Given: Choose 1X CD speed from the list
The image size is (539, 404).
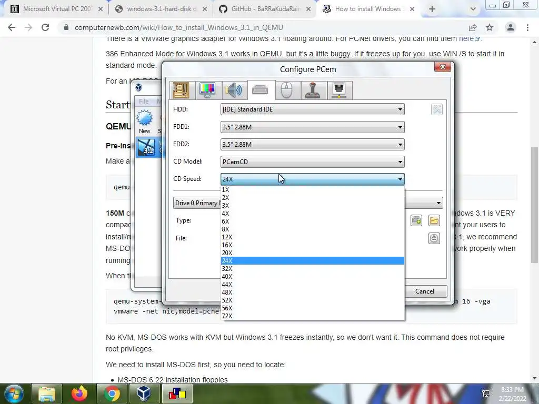Looking at the screenshot, I should pos(312,189).
